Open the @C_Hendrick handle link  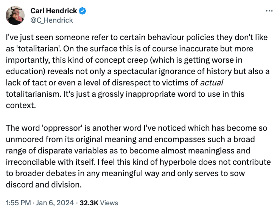click(51, 20)
